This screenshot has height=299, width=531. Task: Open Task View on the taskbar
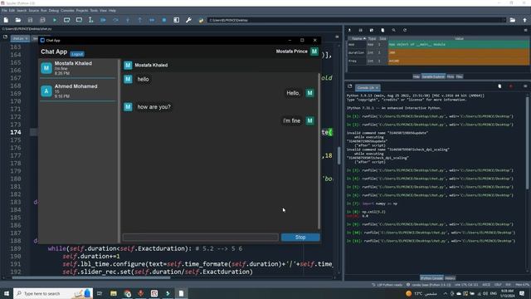(100, 293)
